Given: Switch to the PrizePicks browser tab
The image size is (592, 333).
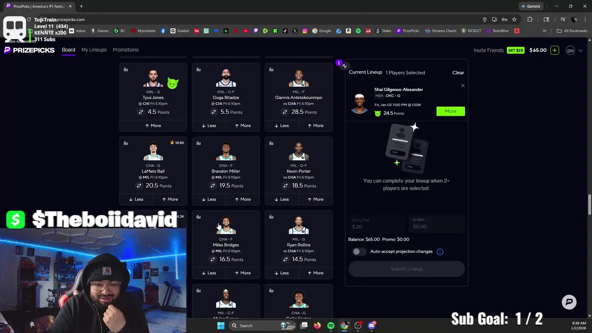Looking at the screenshot, I should pos(38,6).
